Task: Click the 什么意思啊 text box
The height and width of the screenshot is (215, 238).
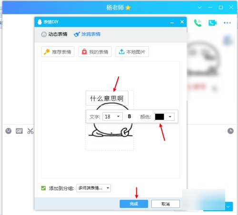Action: pyautogui.click(x=107, y=98)
